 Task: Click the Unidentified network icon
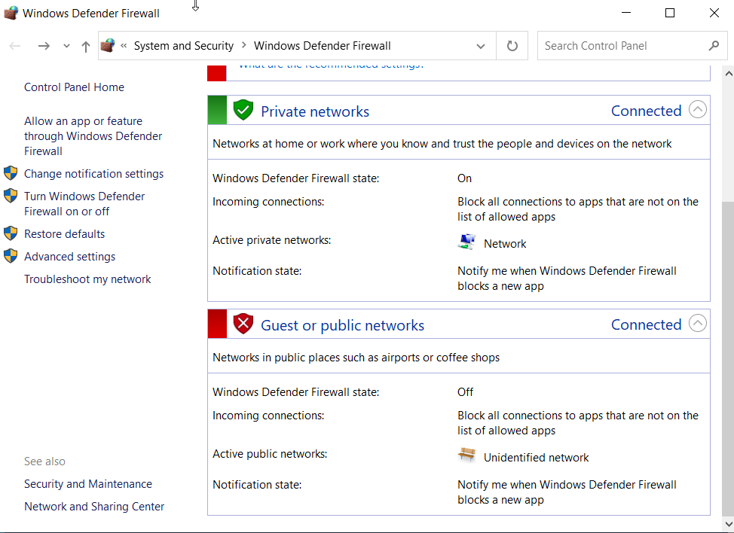466,455
